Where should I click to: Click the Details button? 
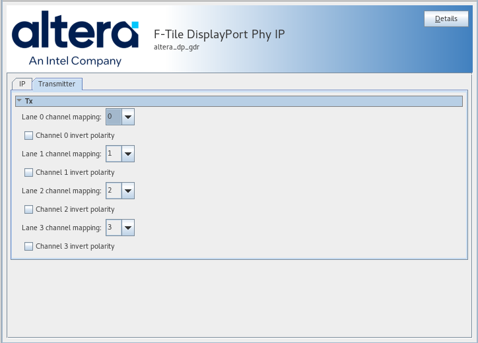tap(446, 19)
